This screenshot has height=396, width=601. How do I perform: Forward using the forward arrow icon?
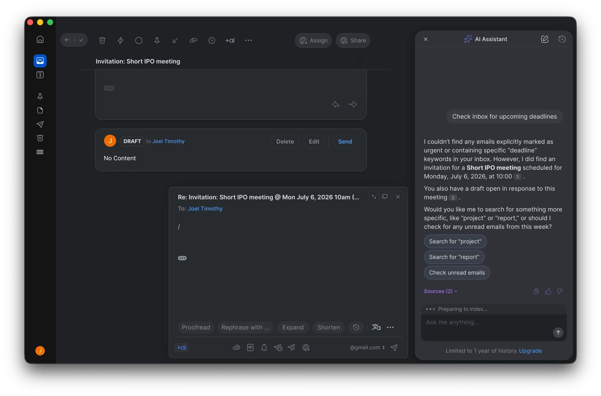(x=353, y=104)
